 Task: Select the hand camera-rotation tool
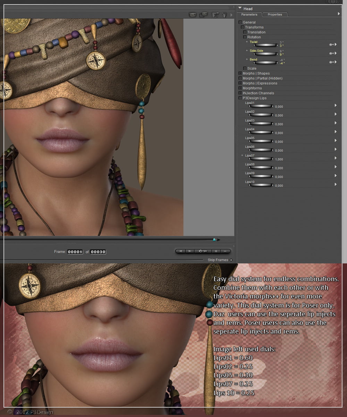click(x=224, y=15)
